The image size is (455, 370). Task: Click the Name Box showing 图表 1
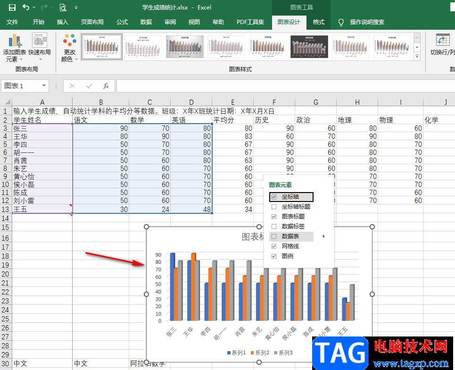coord(22,86)
